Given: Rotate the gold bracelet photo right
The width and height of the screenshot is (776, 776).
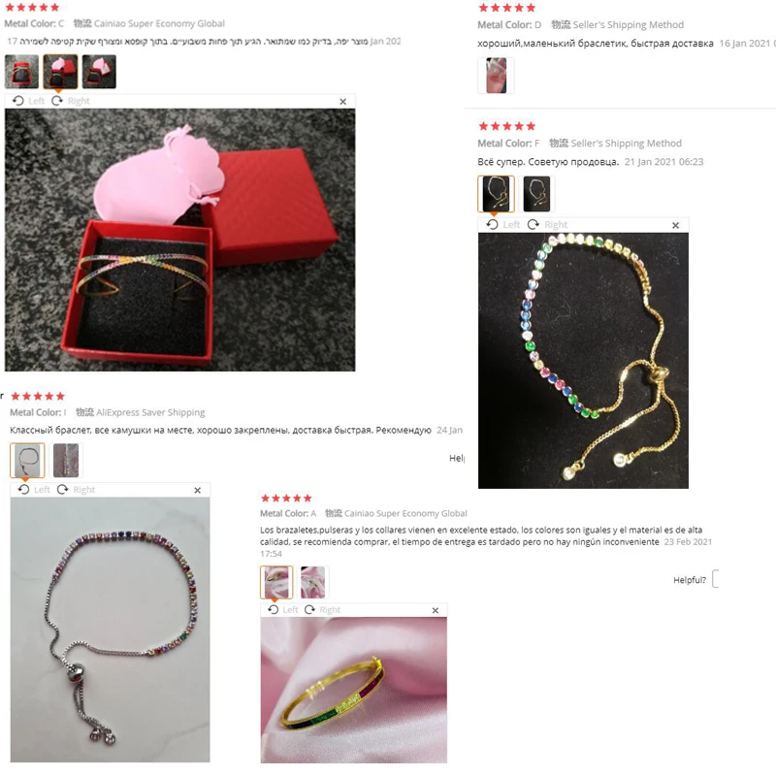Looking at the screenshot, I should point(547,225).
